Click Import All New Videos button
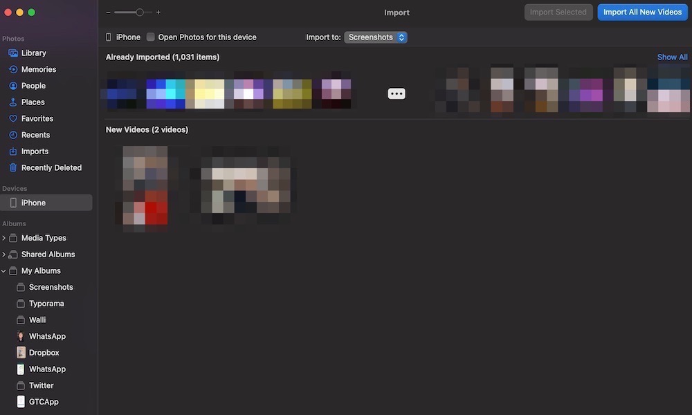 click(642, 12)
